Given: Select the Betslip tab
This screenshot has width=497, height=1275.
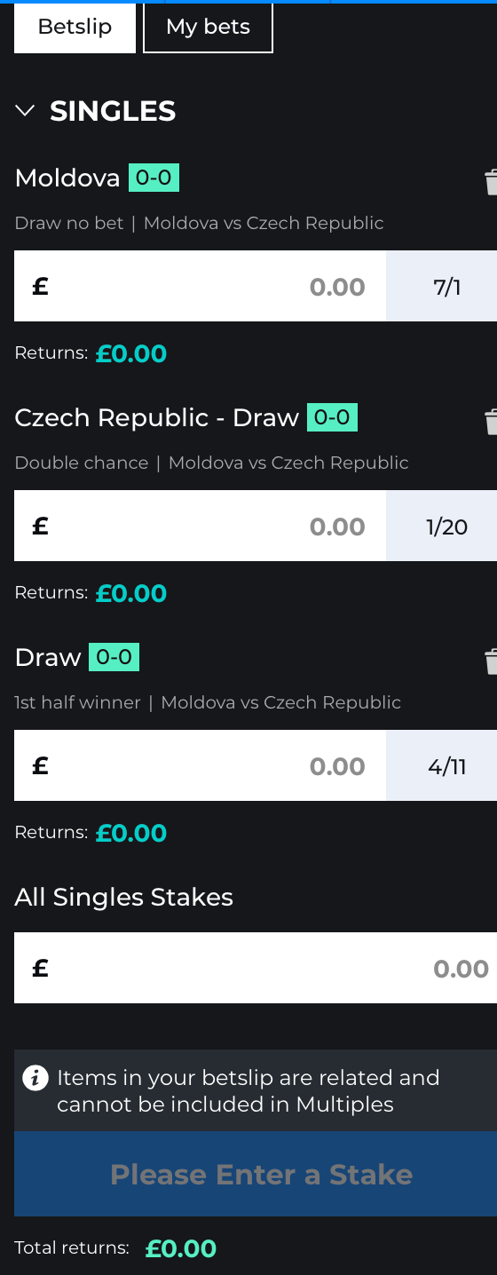Looking at the screenshot, I should pos(75,28).
